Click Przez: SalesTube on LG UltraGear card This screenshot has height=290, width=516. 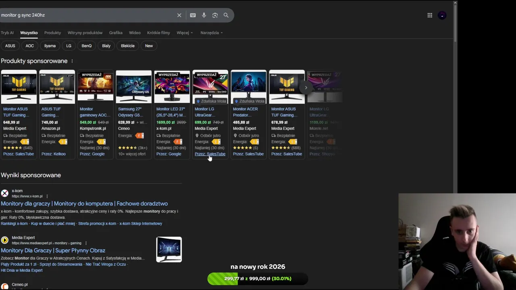tap(210, 154)
